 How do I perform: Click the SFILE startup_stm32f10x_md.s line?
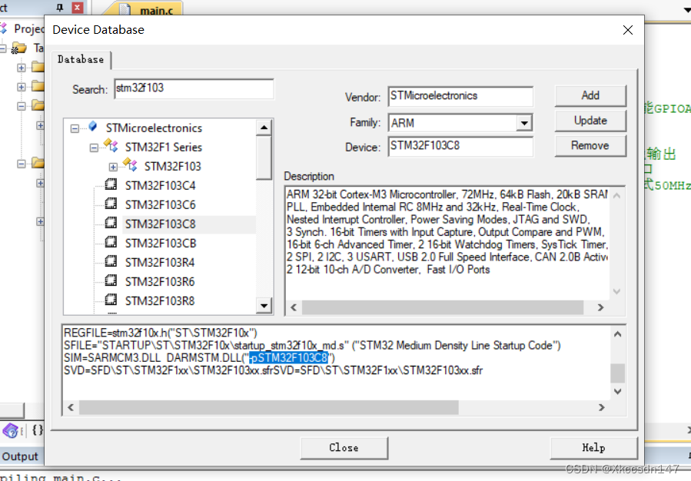[312, 345]
